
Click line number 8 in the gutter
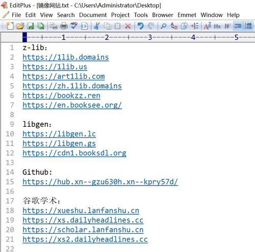12,114
